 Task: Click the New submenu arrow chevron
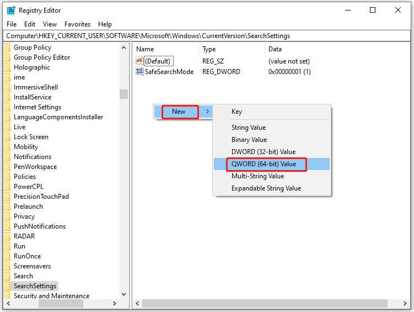coord(207,112)
